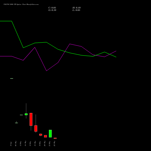Select the 14 May date label
151x151 pixels.
point(25,143)
